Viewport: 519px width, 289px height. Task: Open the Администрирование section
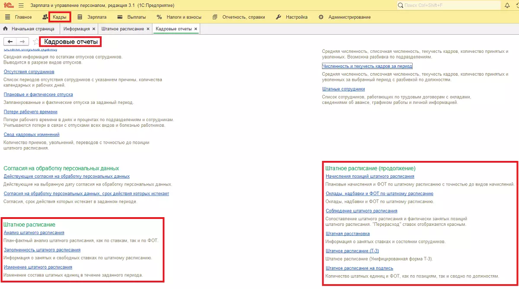(x=349, y=17)
